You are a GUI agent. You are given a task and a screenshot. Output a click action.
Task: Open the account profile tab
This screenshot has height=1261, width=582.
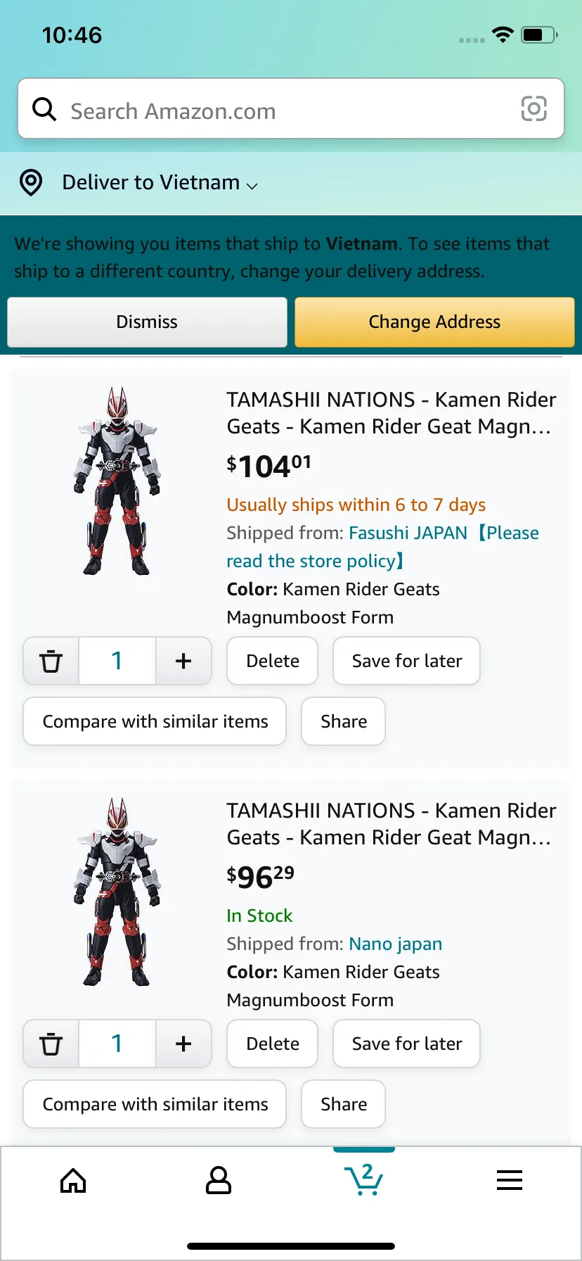[x=219, y=1181]
